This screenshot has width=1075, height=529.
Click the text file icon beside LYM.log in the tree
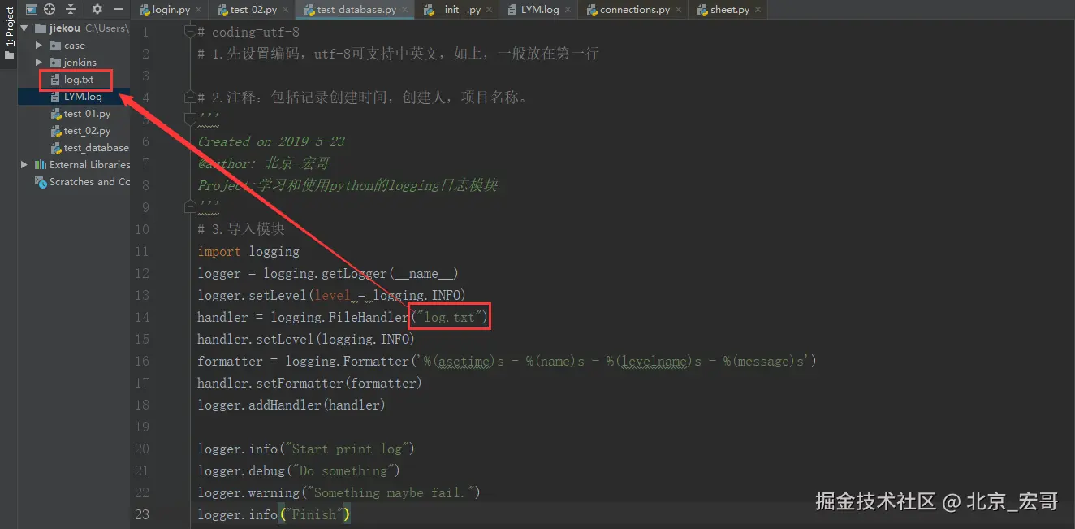pyautogui.click(x=56, y=97)
